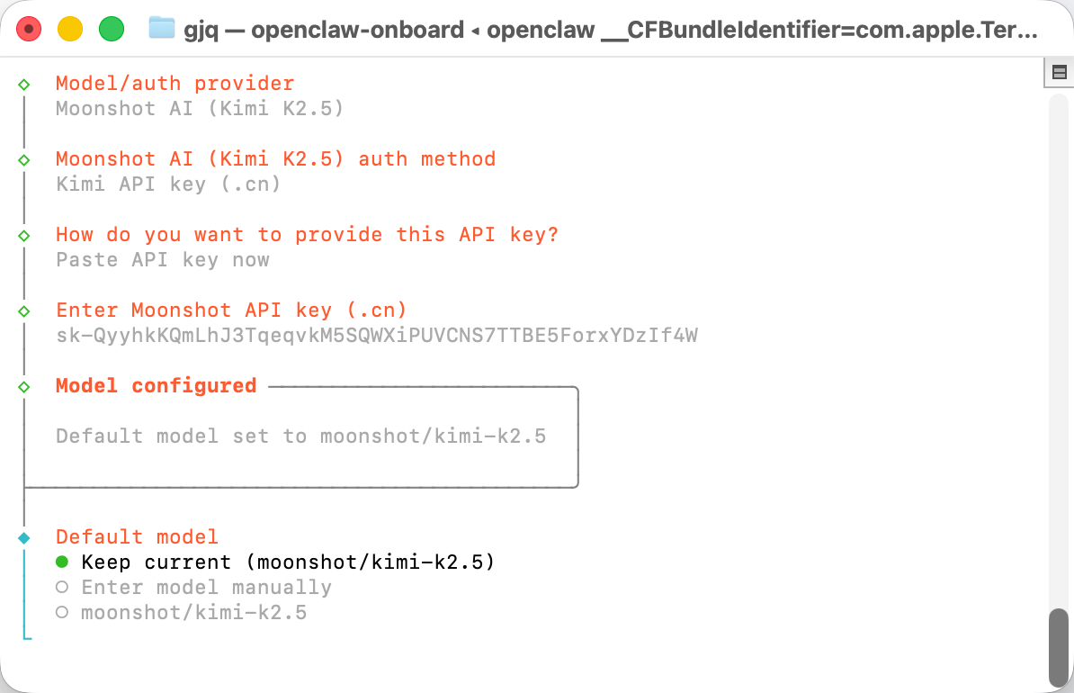
Task: Select 'Keep current (moonshot/kimi-k2.5)' radio option
Action: click(x=62, y=562)
